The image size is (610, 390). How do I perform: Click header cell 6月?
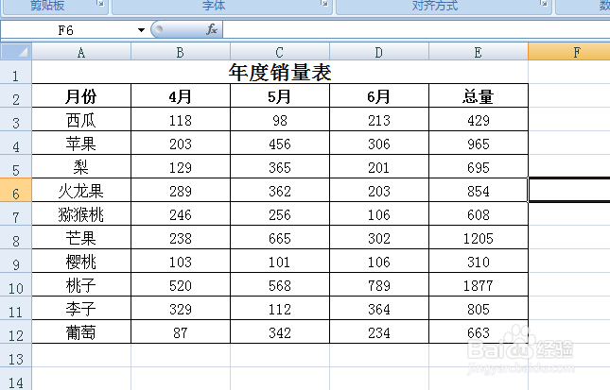point(379,96)
